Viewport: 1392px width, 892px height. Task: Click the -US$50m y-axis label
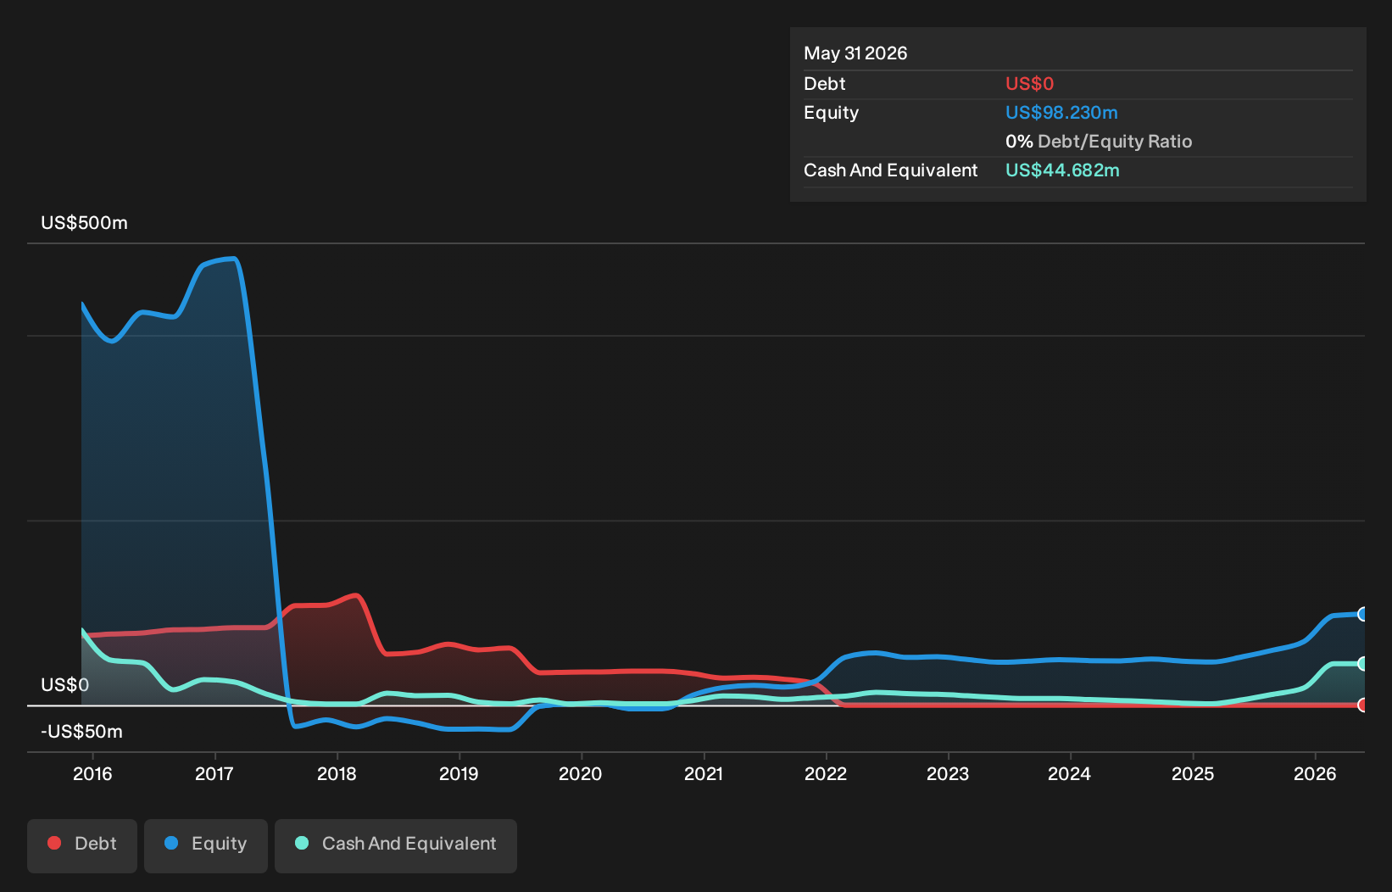pyautogui.click(x=81, y=732)
